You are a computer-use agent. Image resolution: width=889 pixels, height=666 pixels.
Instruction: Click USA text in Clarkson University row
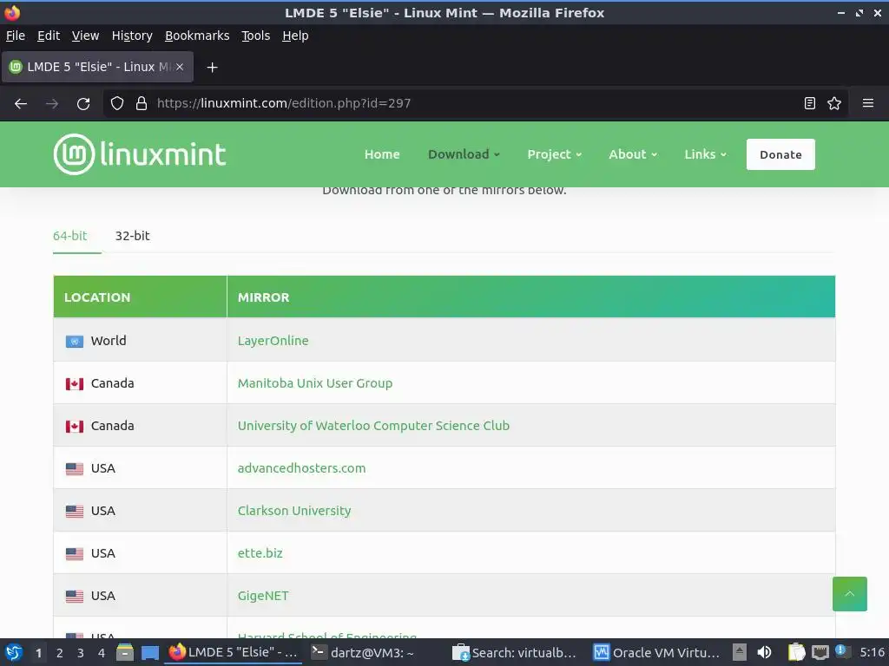pyautogui.click(x=102, y=511)
